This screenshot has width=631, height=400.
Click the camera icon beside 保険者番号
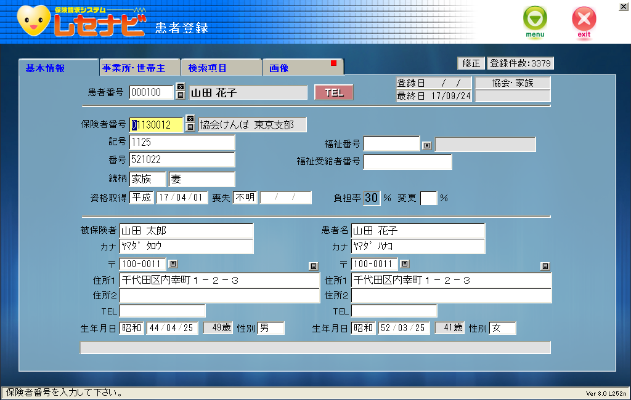tap(190, 119)
